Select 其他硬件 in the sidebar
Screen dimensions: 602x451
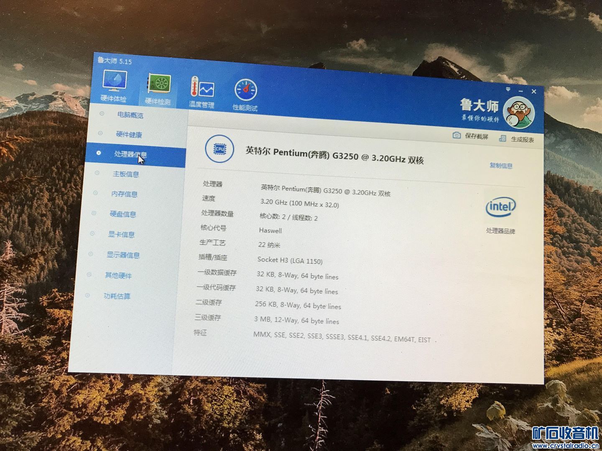click(118, 276)
